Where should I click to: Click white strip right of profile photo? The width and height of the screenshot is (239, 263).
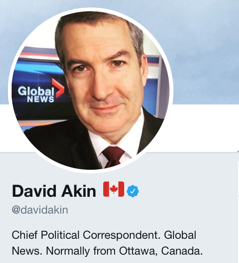(204, 127)
